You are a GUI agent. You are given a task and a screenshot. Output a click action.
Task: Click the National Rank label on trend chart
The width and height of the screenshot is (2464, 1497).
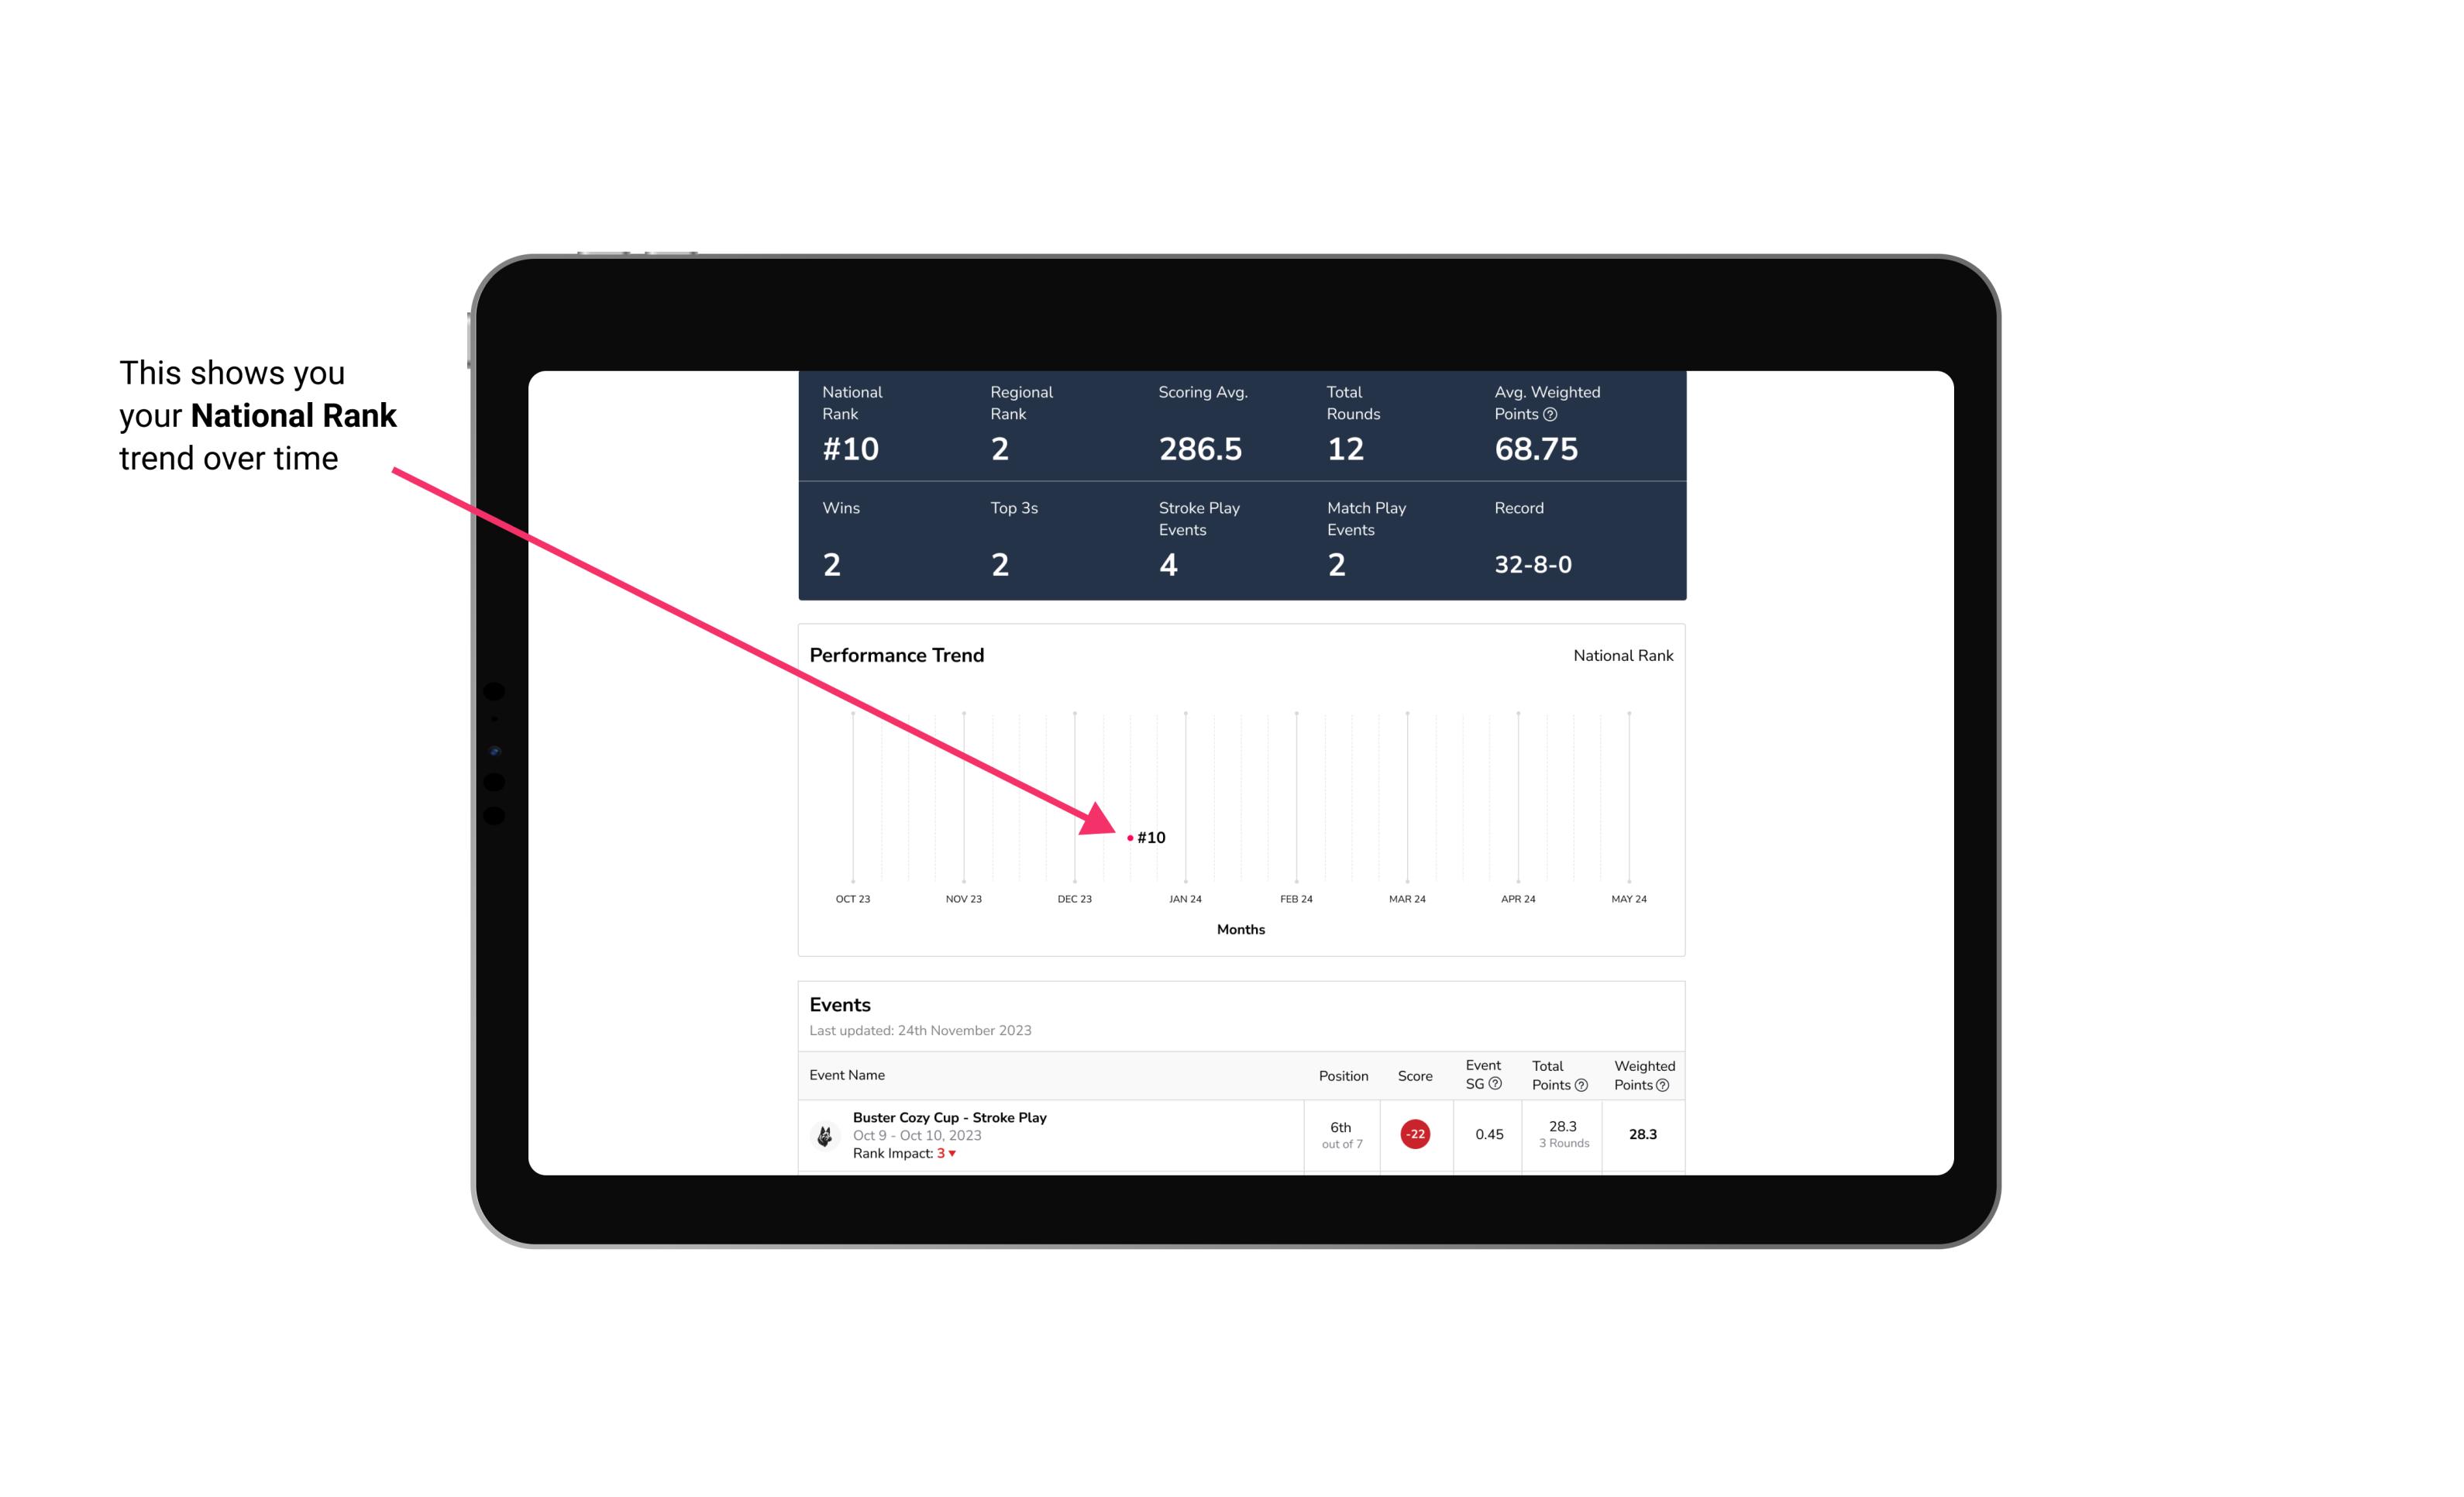[1621, 655]
